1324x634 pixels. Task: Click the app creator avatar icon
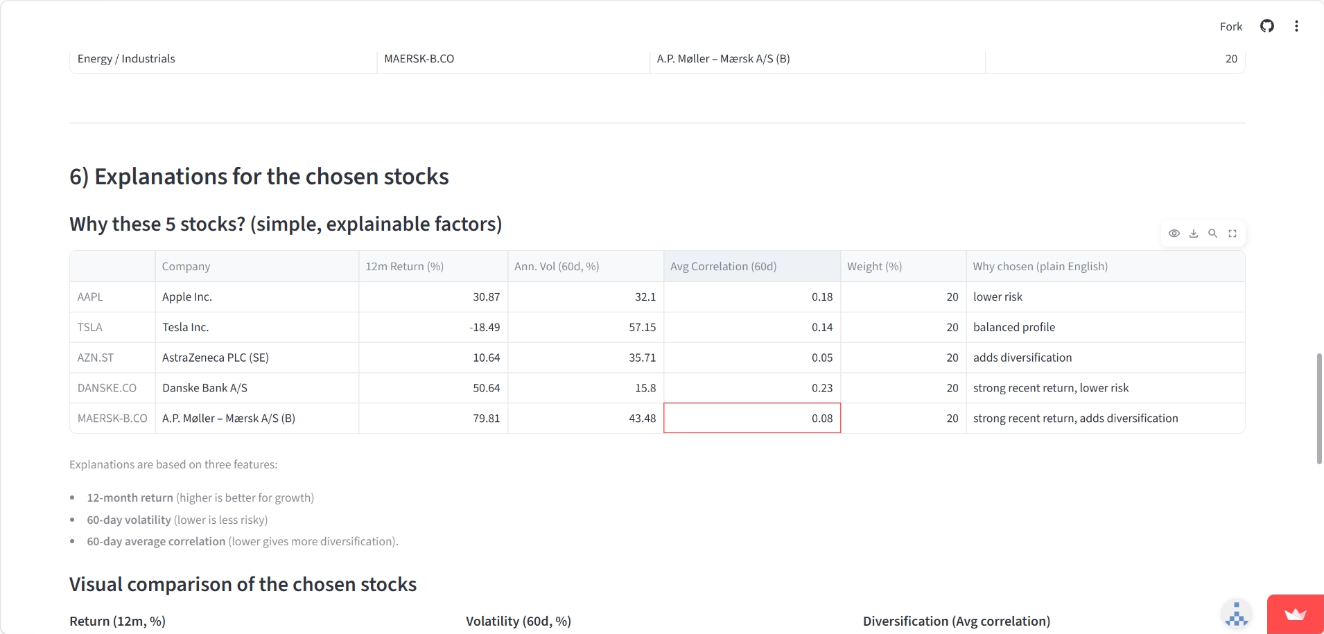tap(1237, 615)
